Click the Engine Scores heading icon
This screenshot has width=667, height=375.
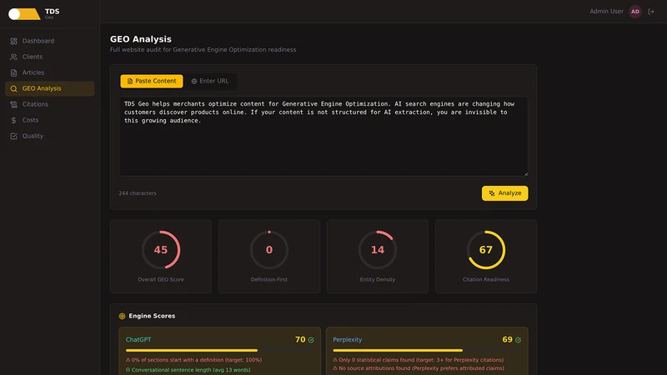click(122, 316)
